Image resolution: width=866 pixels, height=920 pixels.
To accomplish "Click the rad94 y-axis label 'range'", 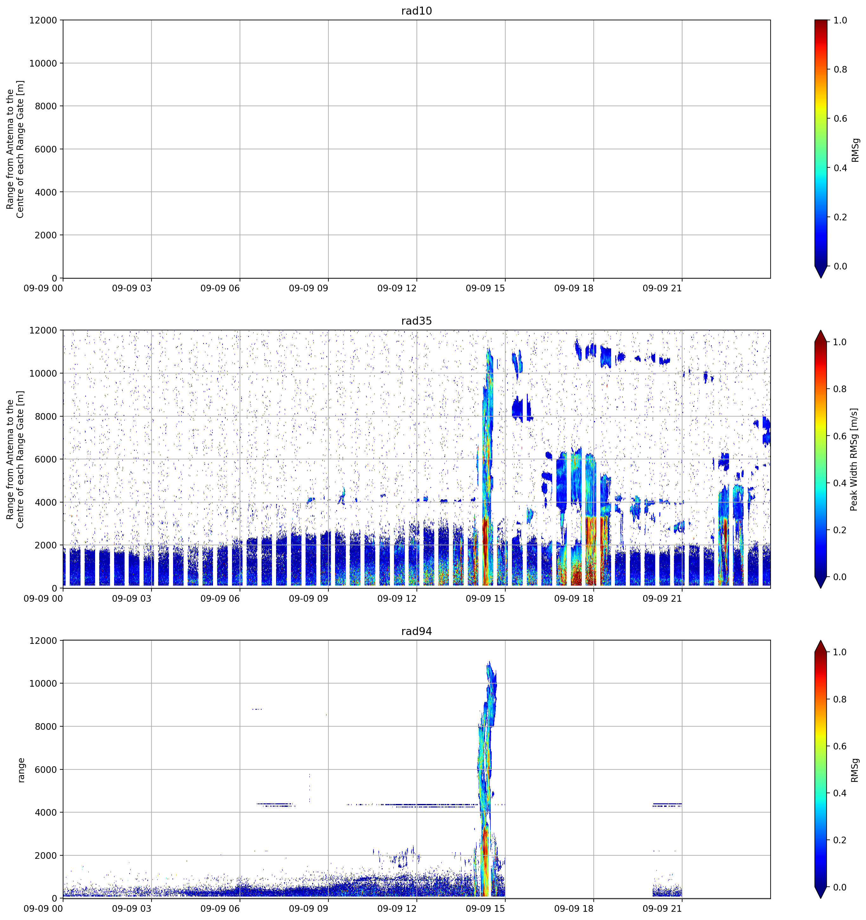I will [21, 770].
